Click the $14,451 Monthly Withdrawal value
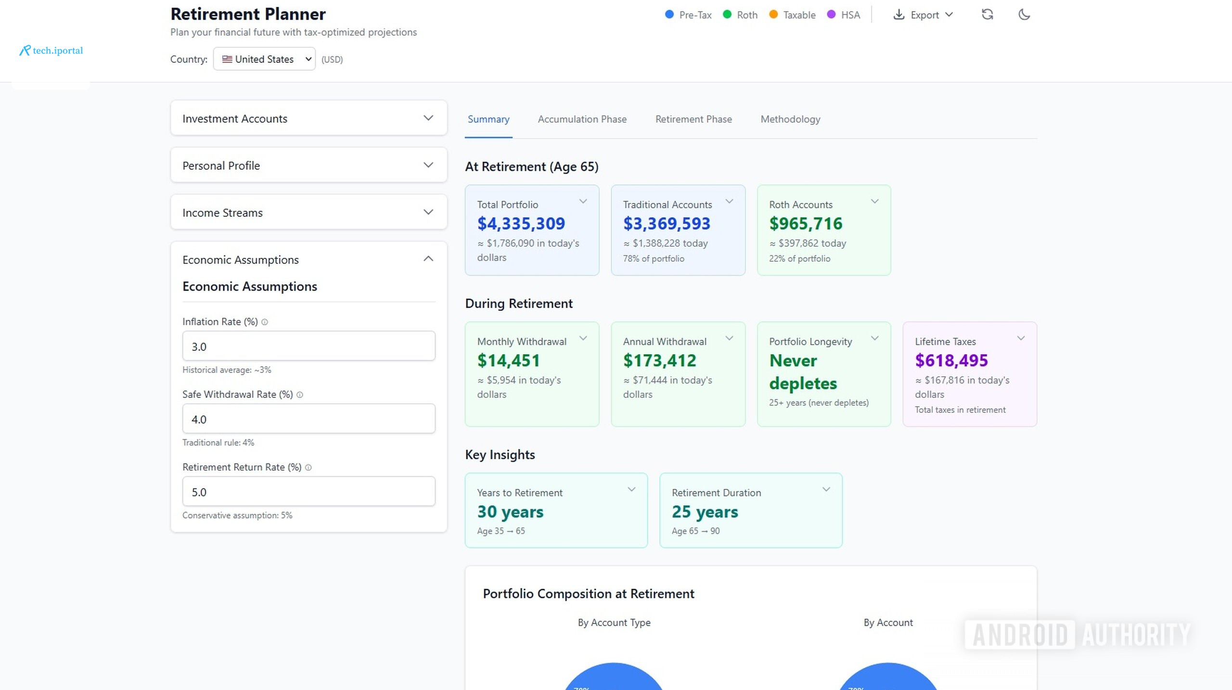 [x=508, y=360]
